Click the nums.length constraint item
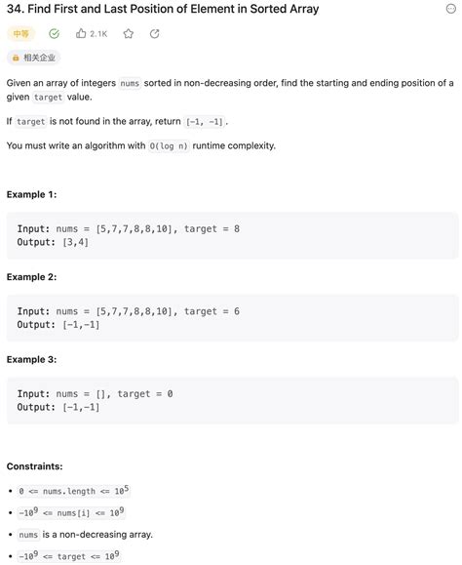The height and width of the screenshot is (565, 462). [74, 491]
